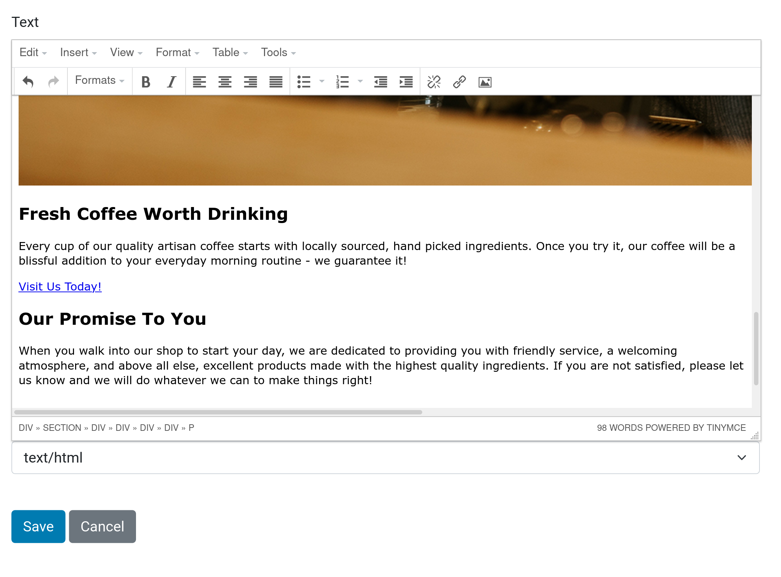The height and width of the screenshot is (577, 781).
Task: Open the text/html format selector
Action: click(385, 458)
